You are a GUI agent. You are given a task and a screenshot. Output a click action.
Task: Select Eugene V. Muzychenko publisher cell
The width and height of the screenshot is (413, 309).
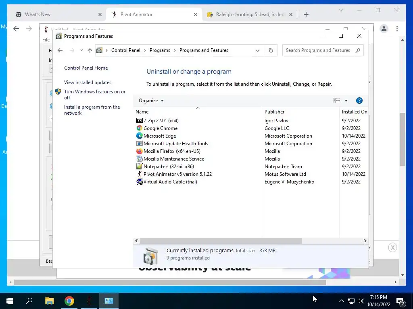click(x=289, y=181)
